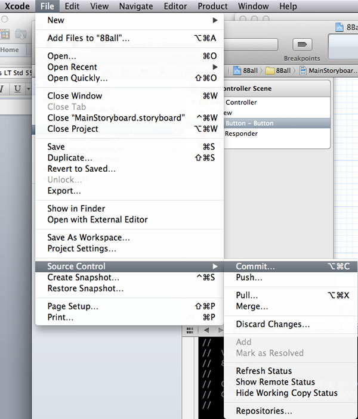Select Open… in File menu
This screenshot has height=419, width=358.
pyautogui.click(x=129, y=56)
